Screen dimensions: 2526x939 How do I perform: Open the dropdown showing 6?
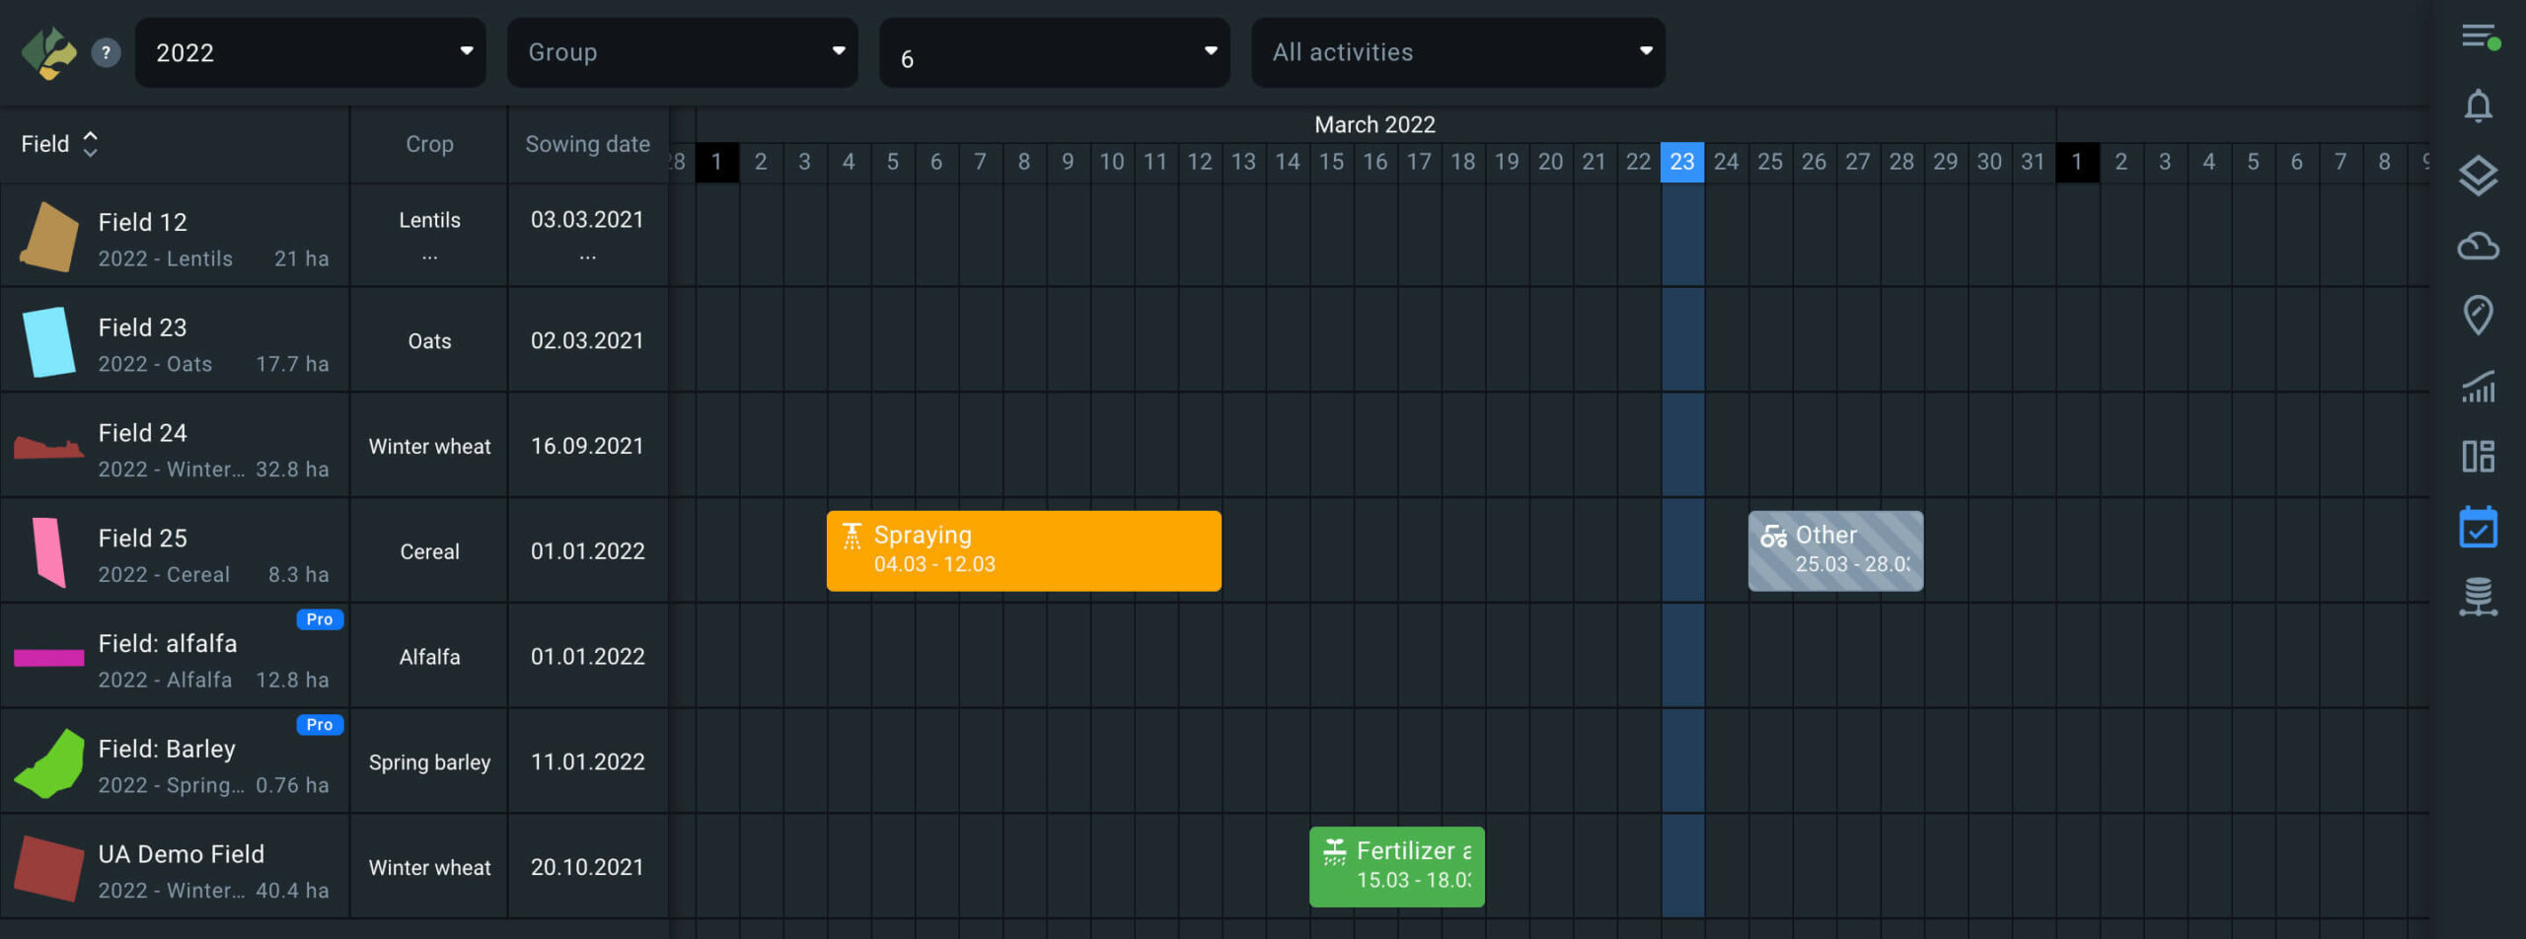[x=1054, y=52]
